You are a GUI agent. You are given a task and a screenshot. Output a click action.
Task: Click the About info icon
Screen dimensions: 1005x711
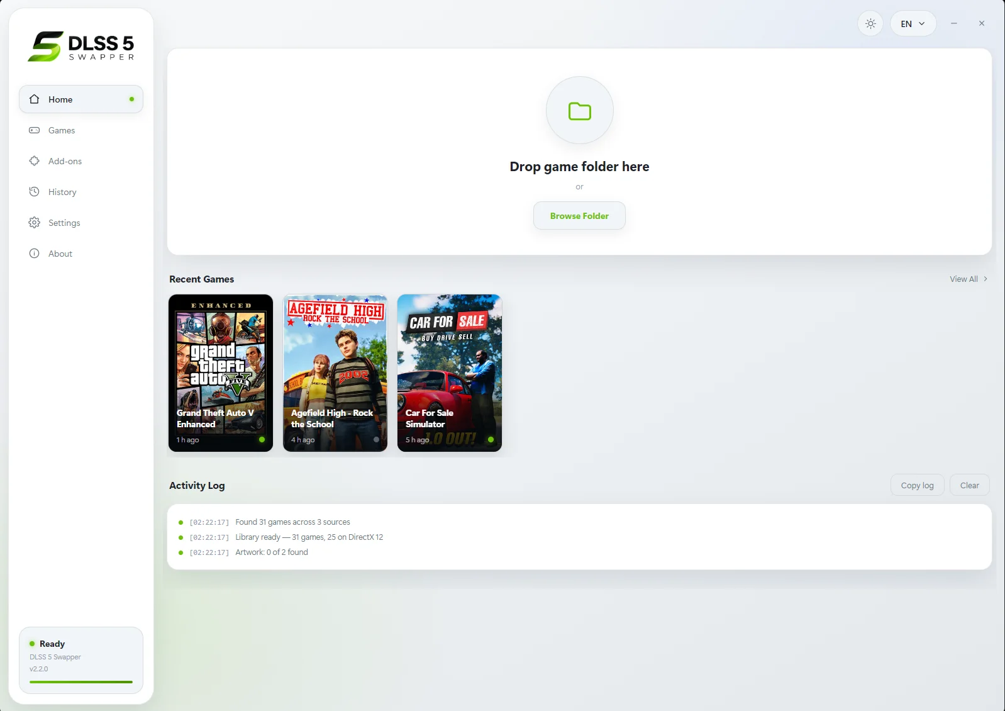point(35,254)
